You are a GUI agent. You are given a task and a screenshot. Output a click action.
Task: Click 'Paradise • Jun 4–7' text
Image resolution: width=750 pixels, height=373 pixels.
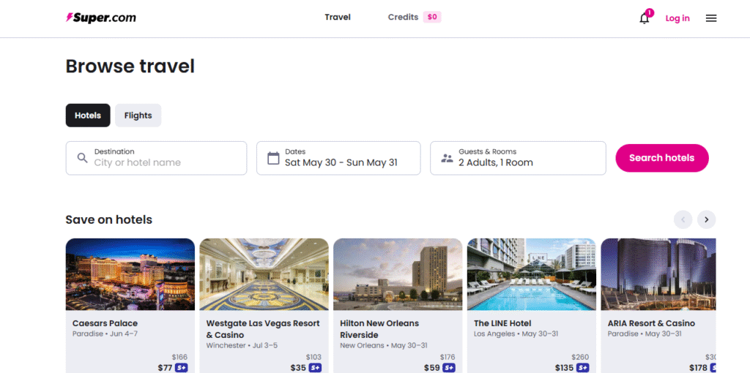click(105, 334)
